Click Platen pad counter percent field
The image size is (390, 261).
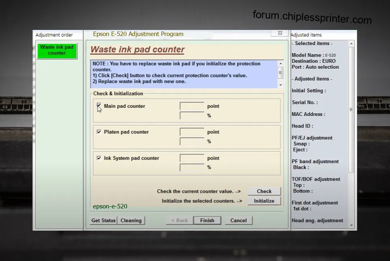pyautogui.click(x=192, y=141)
